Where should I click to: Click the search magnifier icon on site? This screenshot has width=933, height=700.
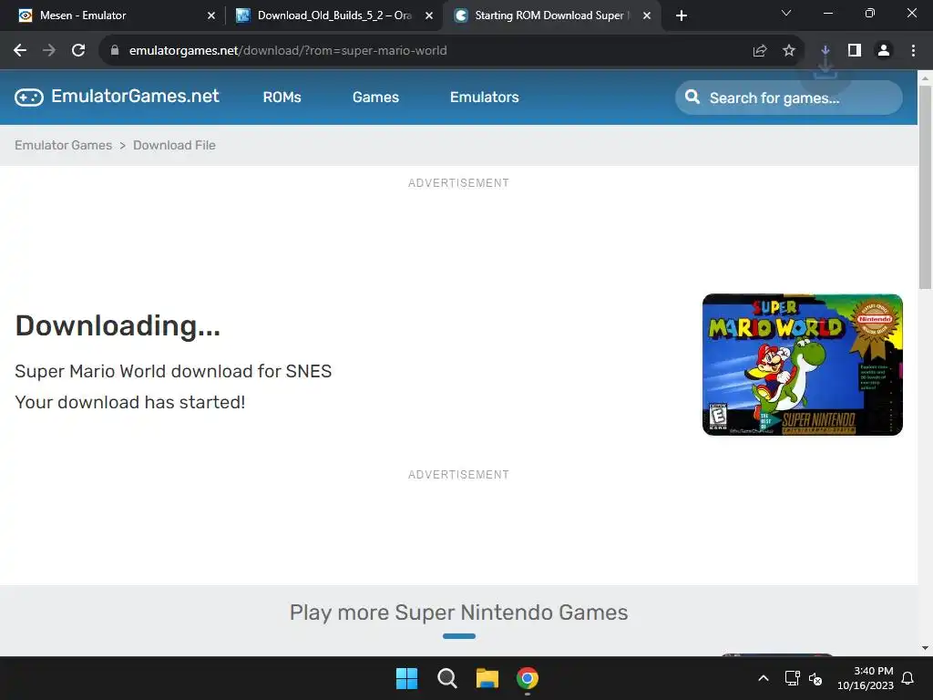(x=692, y=97)
